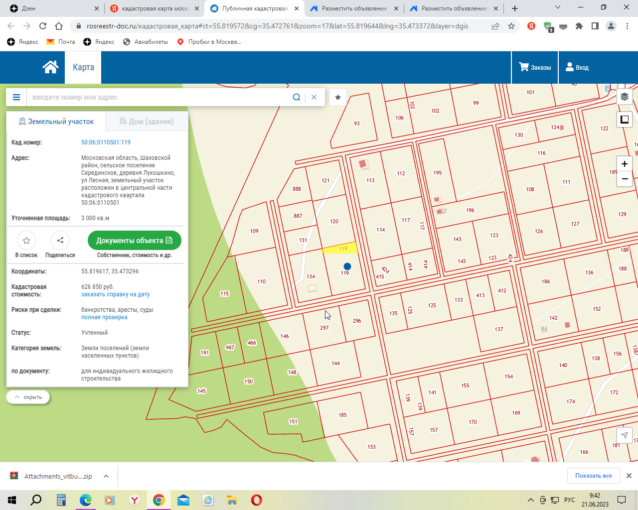
Task: Switch to Дом (здание) tab
Action: pos(147,122)
